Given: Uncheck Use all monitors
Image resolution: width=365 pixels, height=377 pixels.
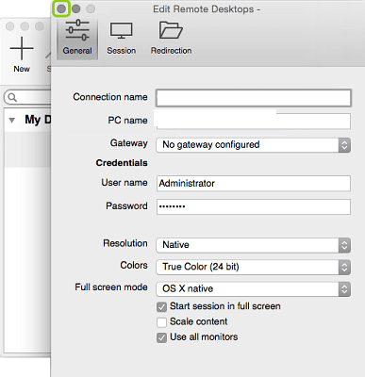Looking at the screenshot, I should pos(161,337).
